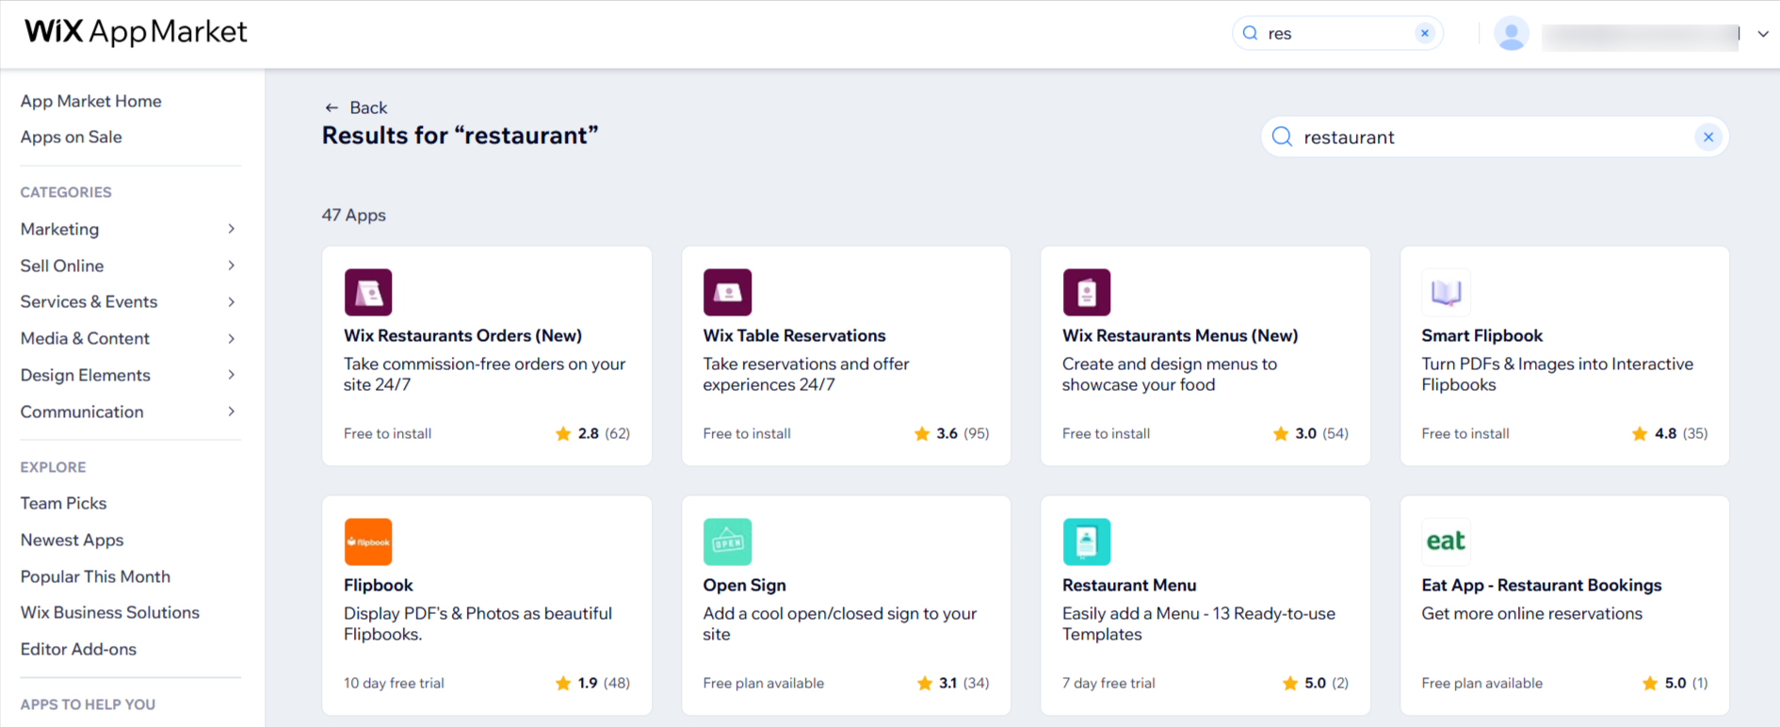Click 'Smart Flipbook' title
1780x727 pixels.
tap(1482, 335)
